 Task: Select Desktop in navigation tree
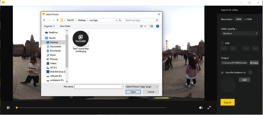[x=53, y=42]
